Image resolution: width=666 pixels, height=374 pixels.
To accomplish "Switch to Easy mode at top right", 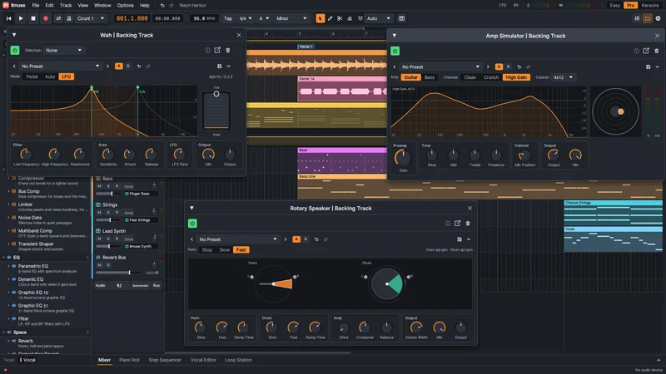I will (614, 6).
